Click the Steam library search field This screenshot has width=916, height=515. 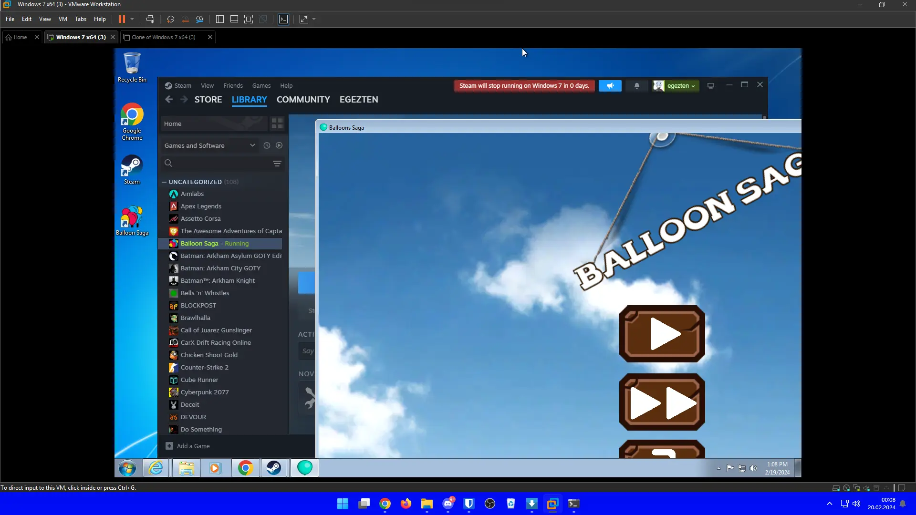coord(215,163)
